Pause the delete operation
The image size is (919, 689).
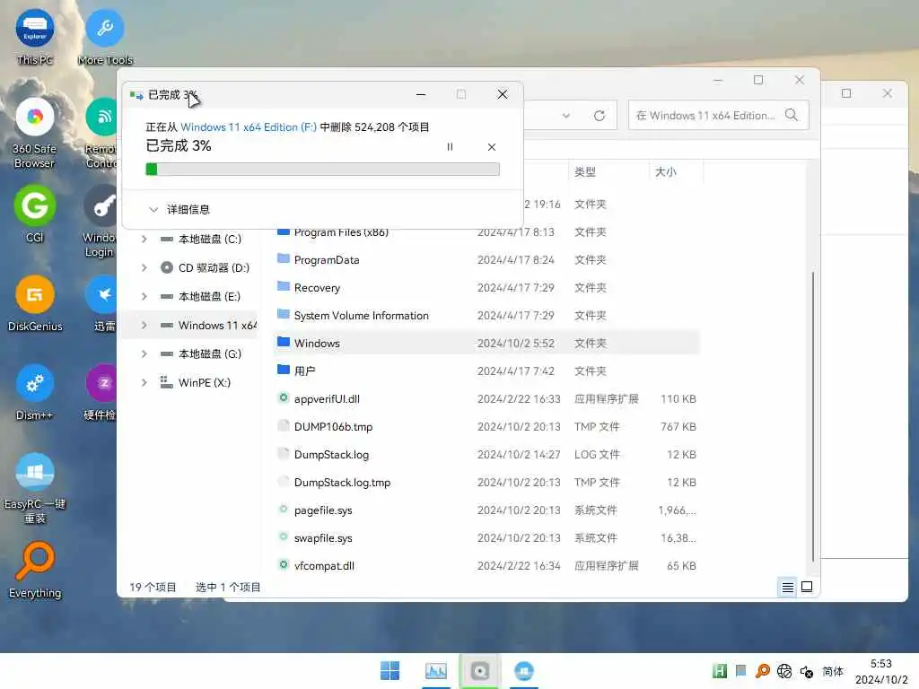point(450,147)
